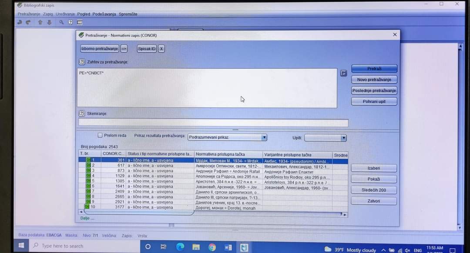Click the Izaberi button
Screen dimensions: 470x253
[x=373, y=168]
